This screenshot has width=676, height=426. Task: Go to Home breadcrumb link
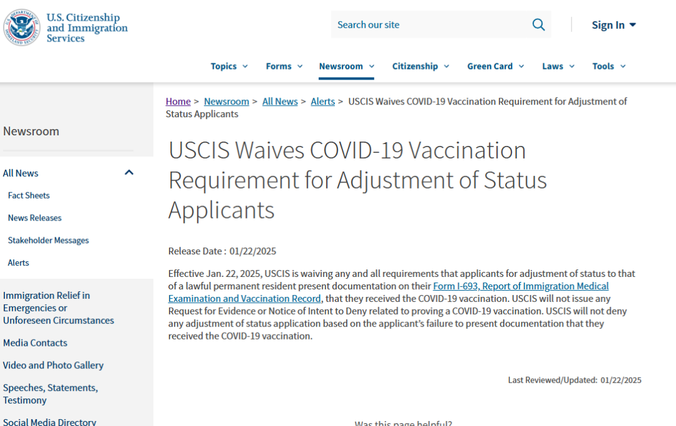tap(178, 101)
